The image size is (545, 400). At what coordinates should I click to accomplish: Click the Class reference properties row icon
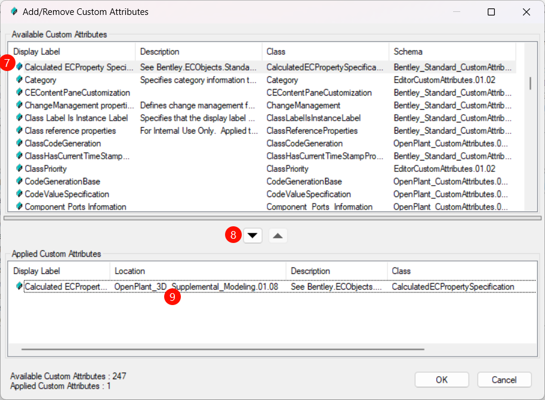(20, 130)
